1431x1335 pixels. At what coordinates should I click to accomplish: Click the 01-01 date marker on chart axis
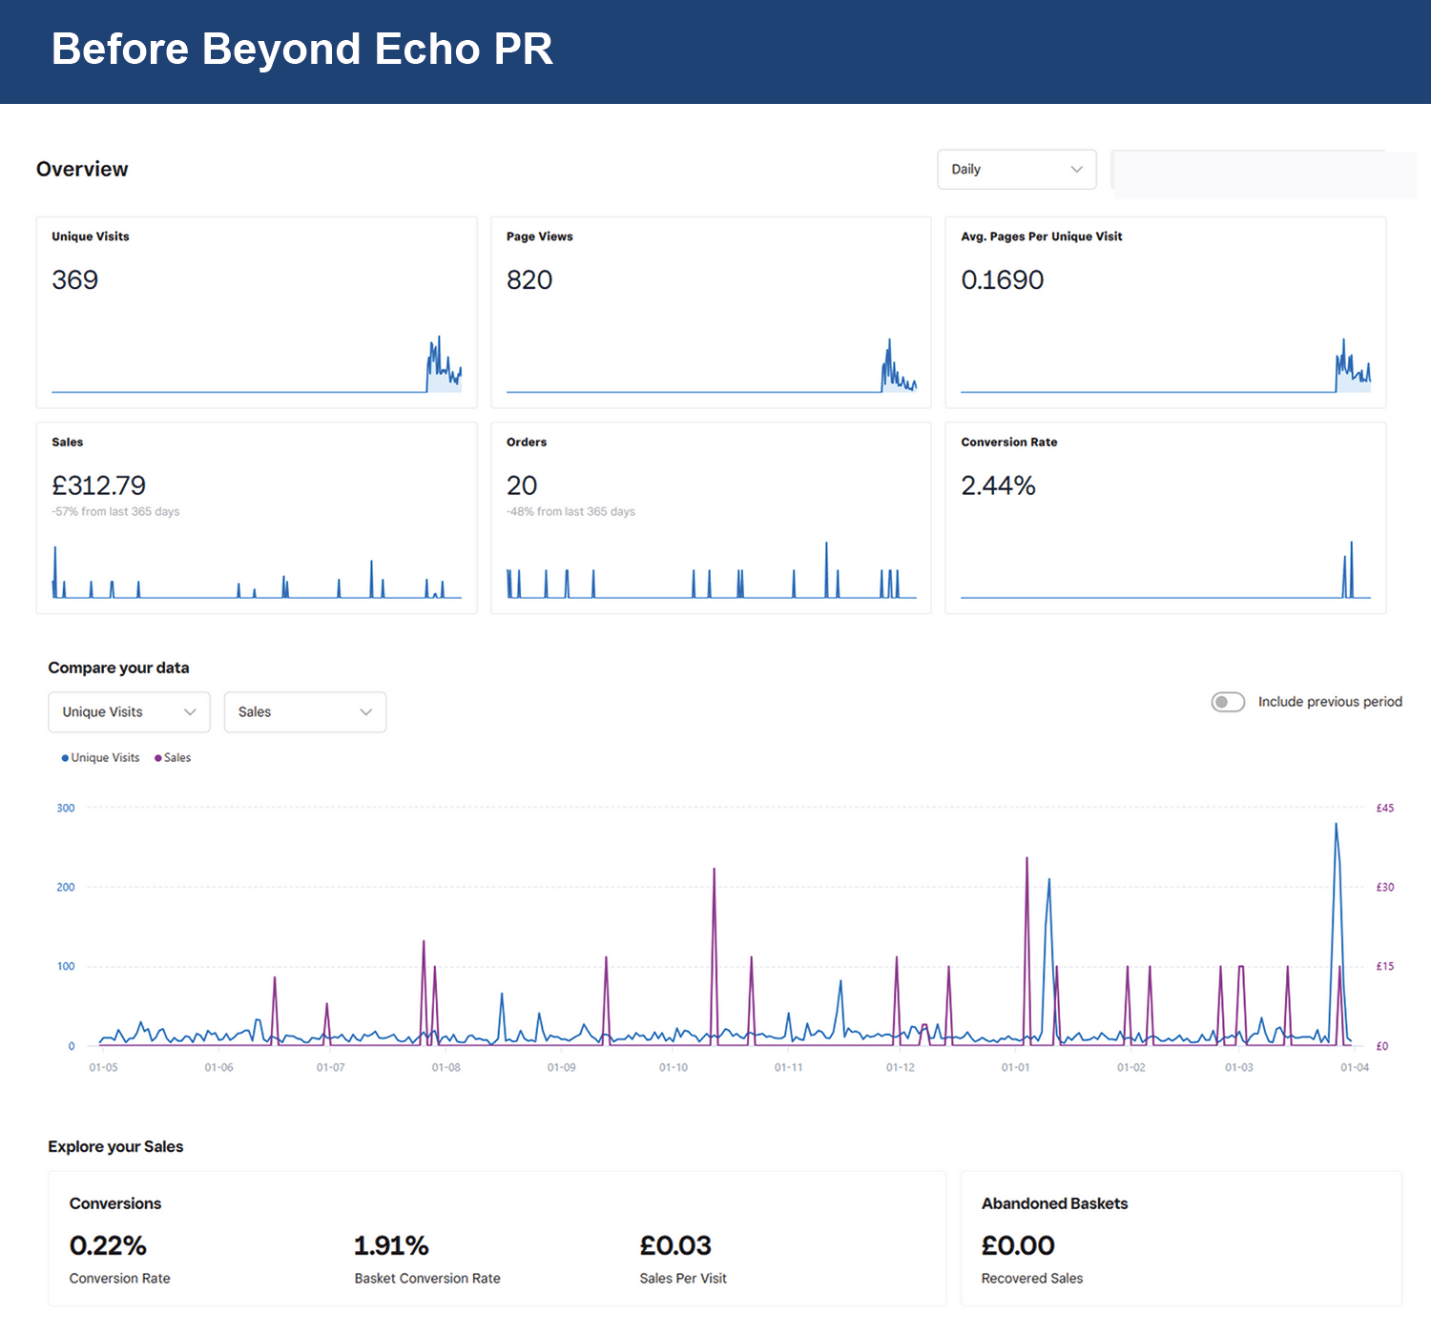pos(1015,1068)
